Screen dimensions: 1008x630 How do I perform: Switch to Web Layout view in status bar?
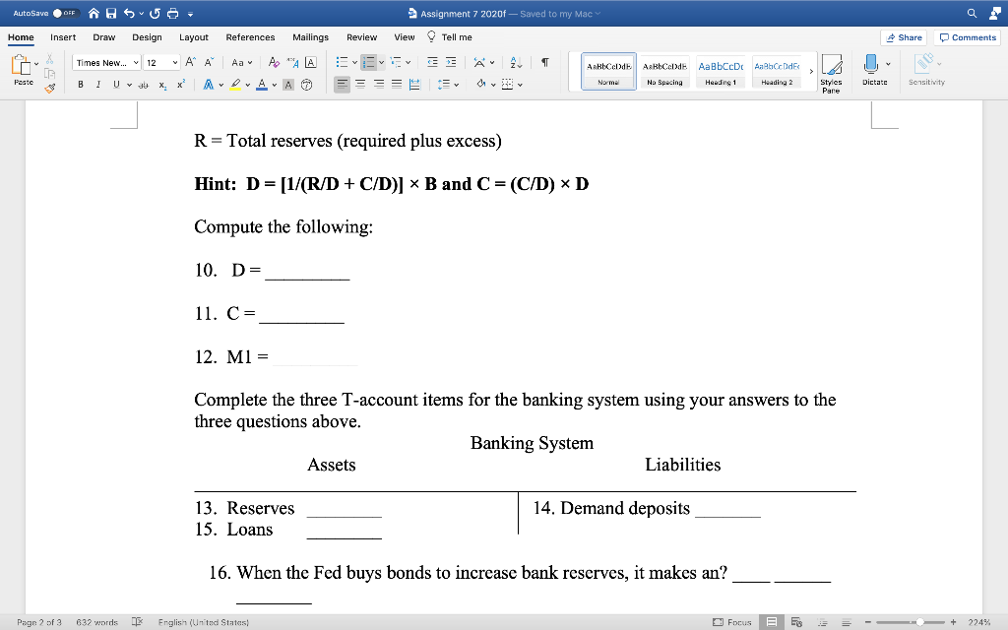click(796, 622)
